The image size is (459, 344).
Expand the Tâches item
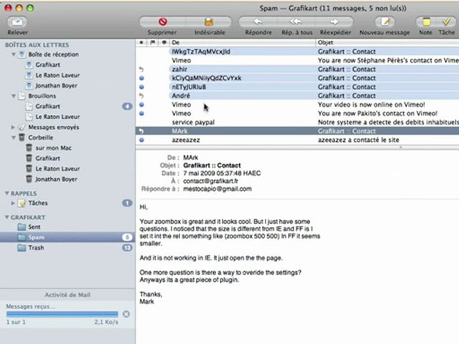(x=13, y=203)
